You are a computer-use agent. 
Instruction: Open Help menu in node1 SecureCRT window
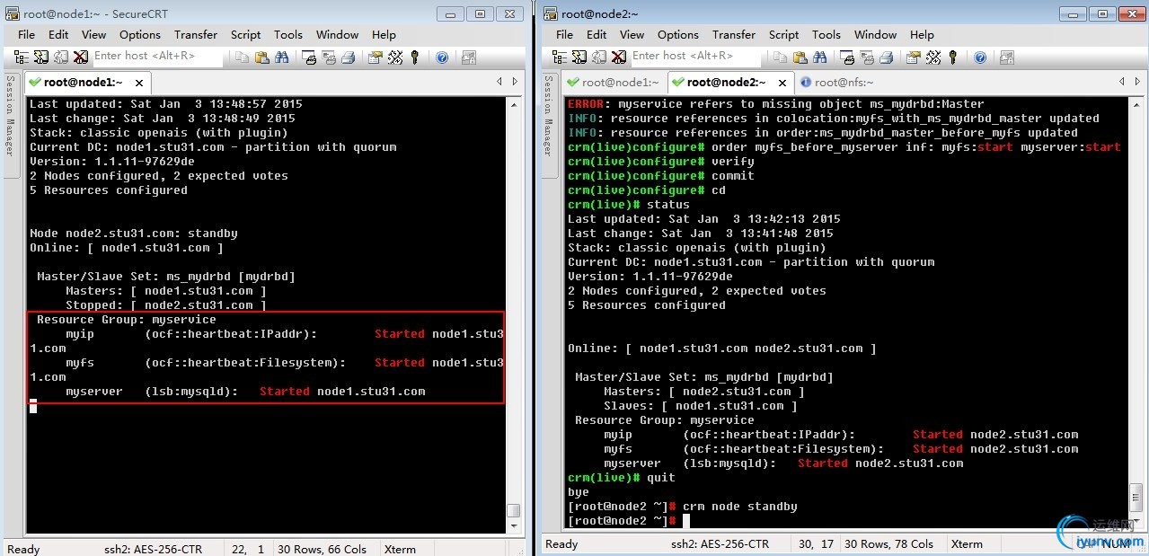[x=384, y=34]
